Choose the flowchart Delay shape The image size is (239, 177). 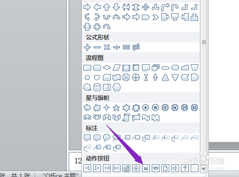pos(195,78)
